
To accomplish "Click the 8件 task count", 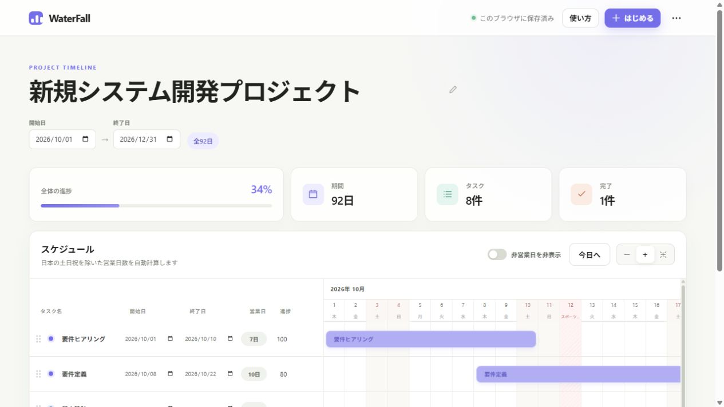I will (x=474, y=201).
